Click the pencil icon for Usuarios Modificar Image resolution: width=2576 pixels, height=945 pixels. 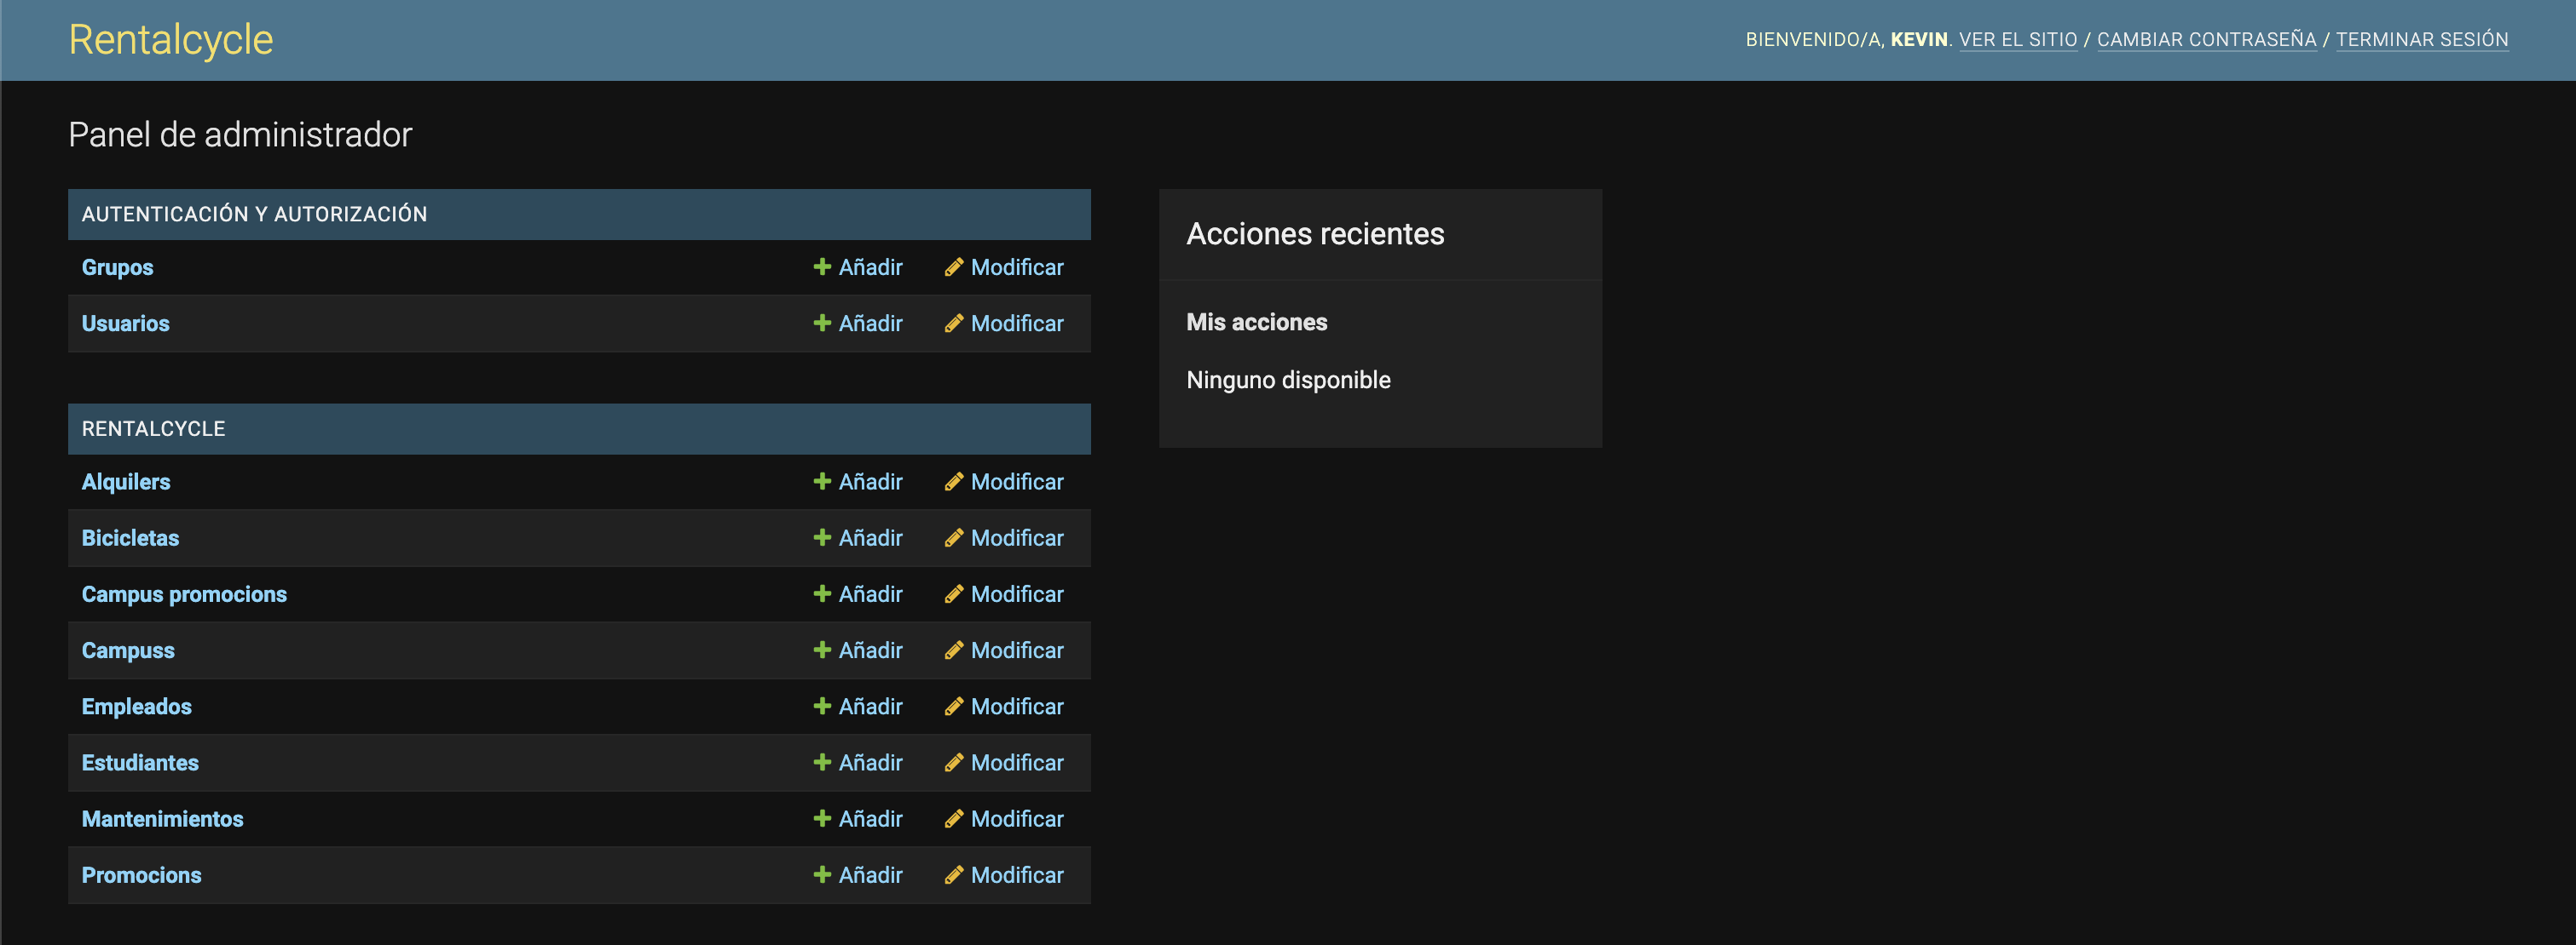[x=954, y=324]
